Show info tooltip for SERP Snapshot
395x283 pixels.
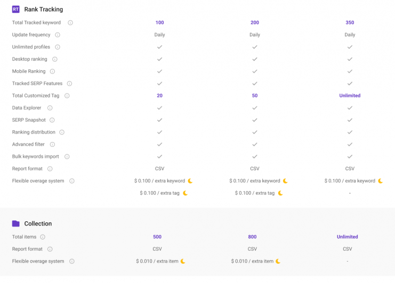[52, 120]
